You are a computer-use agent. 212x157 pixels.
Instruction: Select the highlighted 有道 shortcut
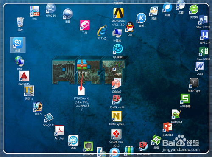18,45
